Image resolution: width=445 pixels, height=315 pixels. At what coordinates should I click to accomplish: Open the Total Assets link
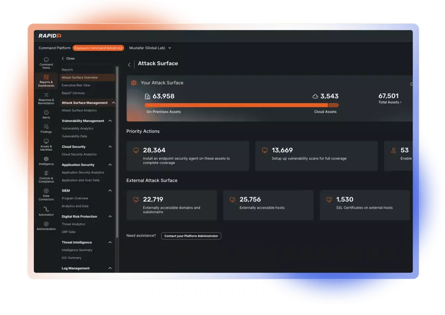[x=390, y=102]
